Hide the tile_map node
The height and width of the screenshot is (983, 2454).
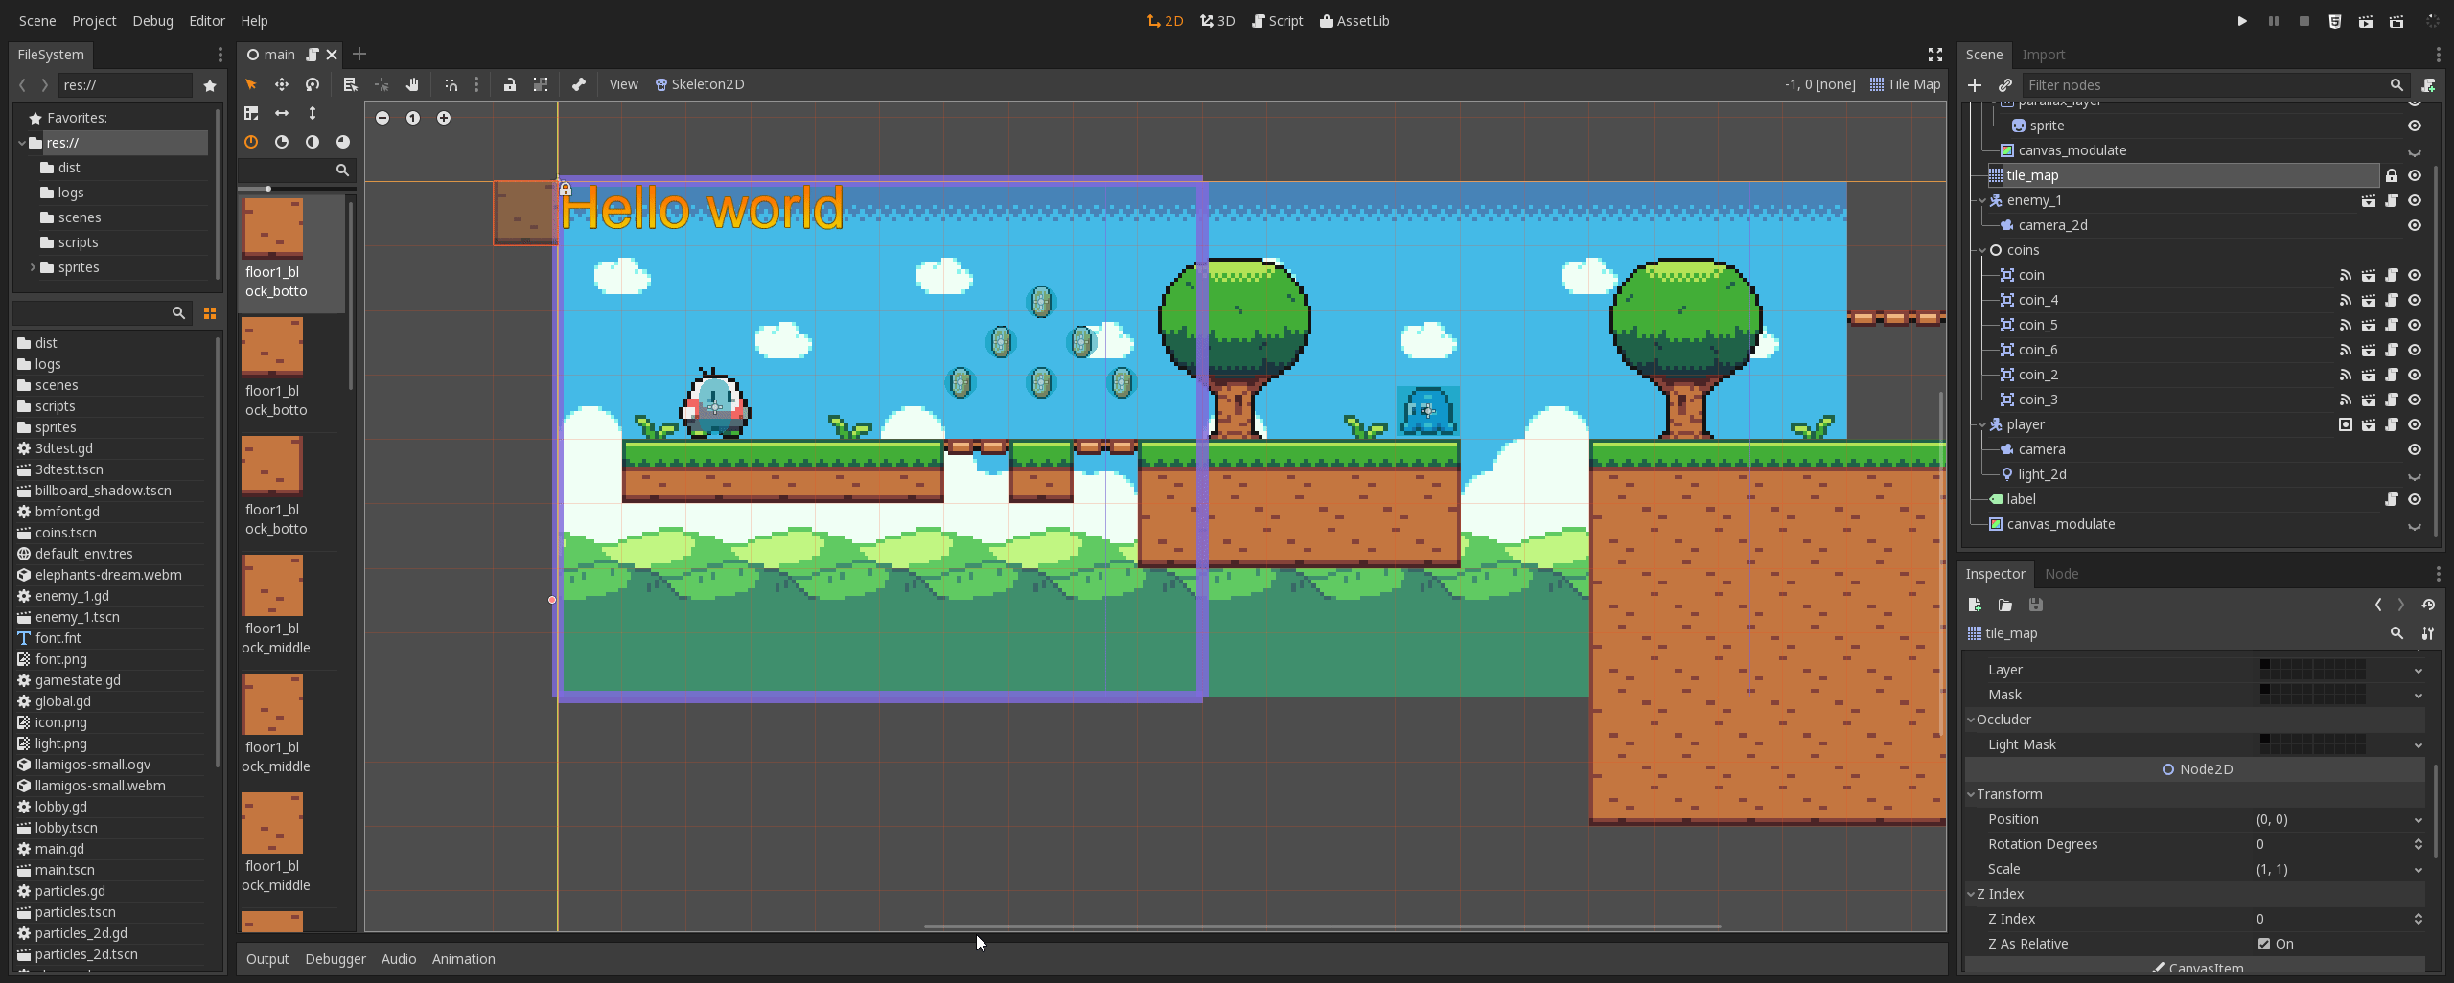coord(2415,175)
